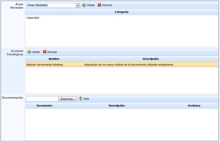Open the Áreas Afectadas dropdown arrow

tap(78, 5)
